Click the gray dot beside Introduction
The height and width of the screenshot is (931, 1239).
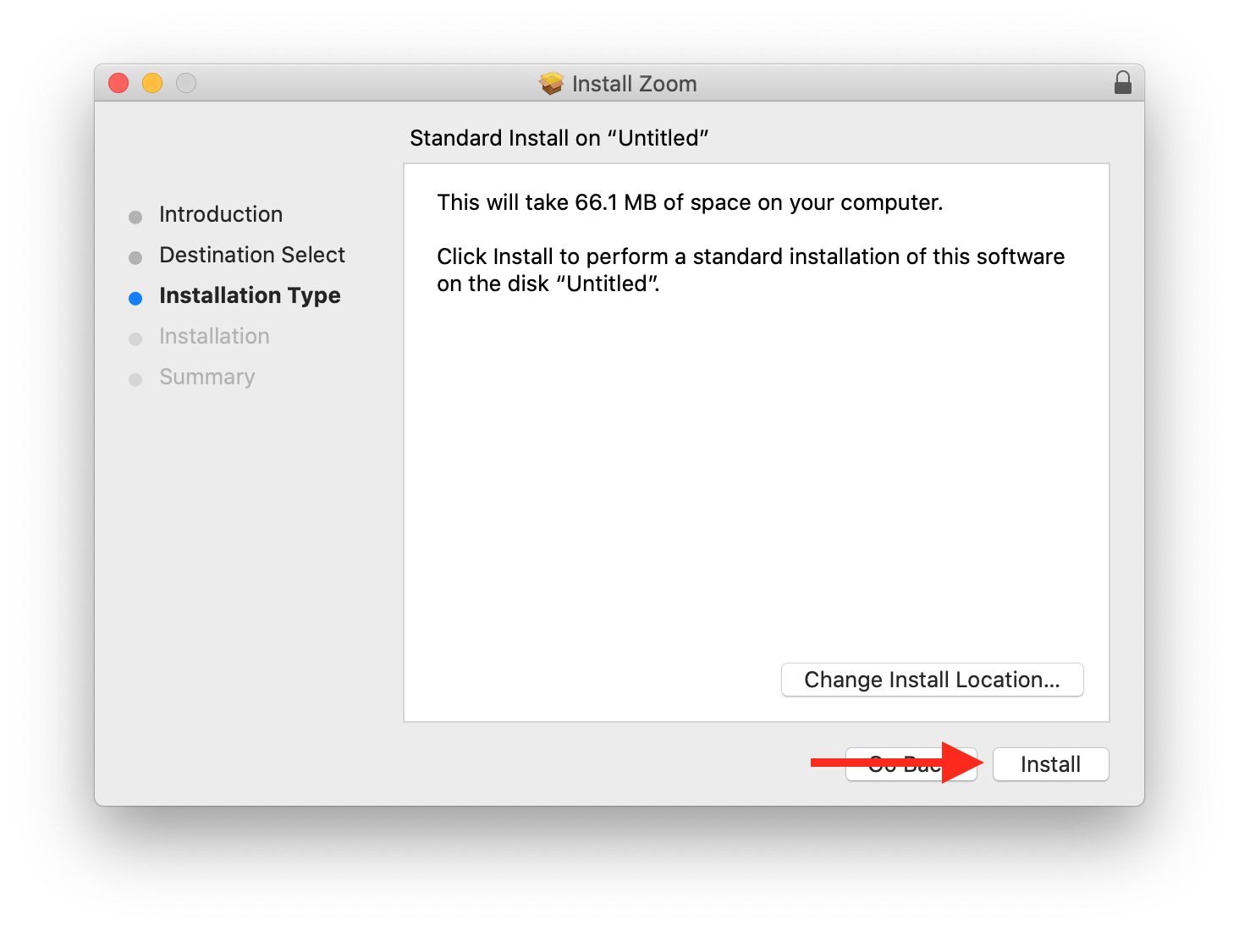[x=135, y=216]
